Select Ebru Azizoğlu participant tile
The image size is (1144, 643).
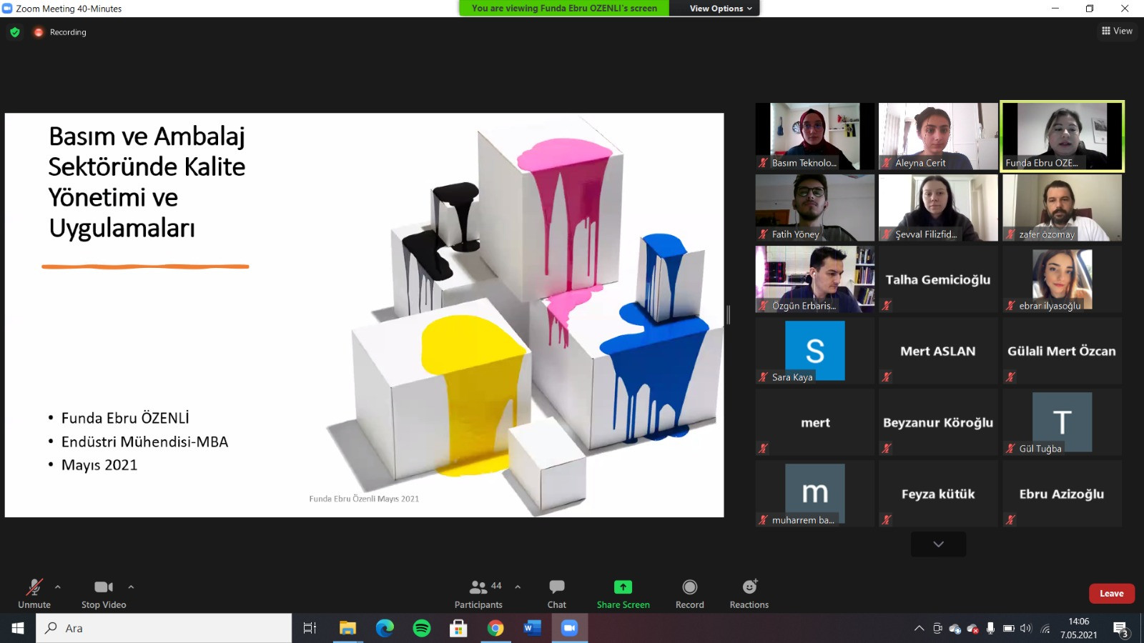pos(1062,494)
